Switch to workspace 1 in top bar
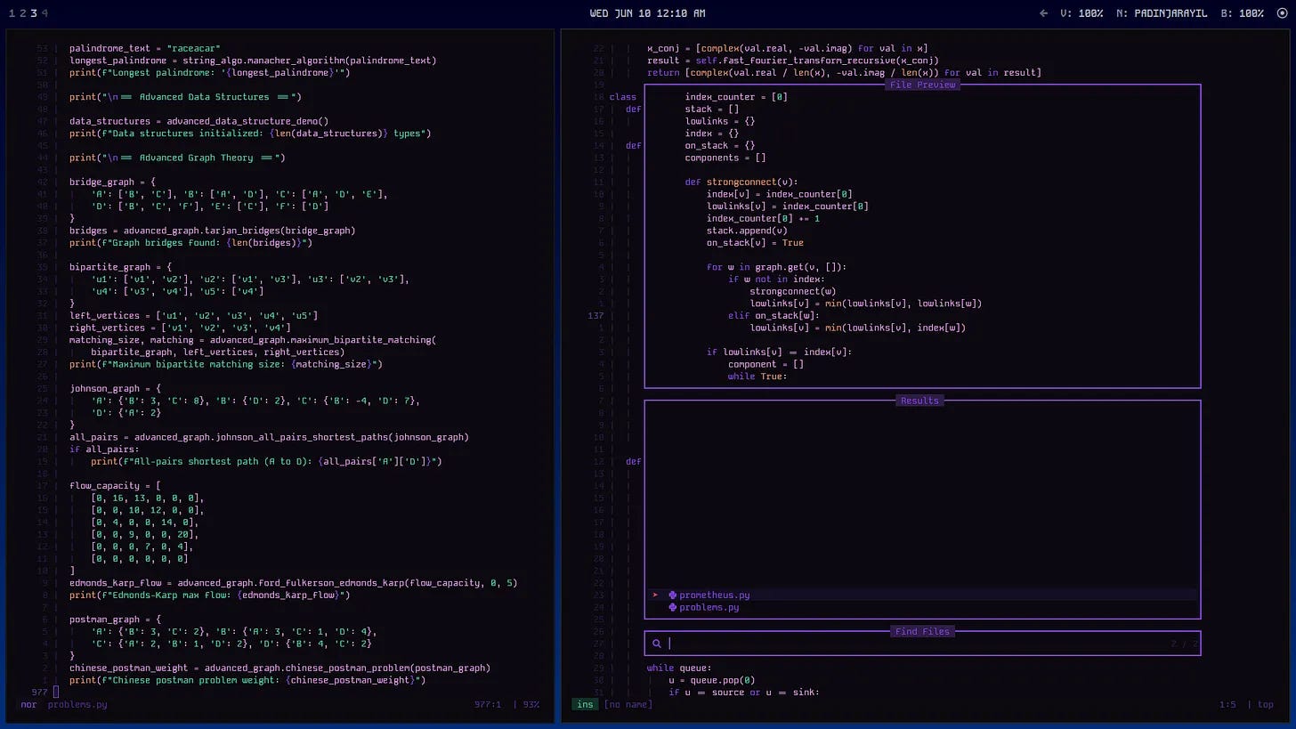 click(x=12, y=13)
